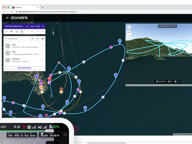192x144 pixels.
Task: Expand the Orbit component chevron
Action: [42, 46]
